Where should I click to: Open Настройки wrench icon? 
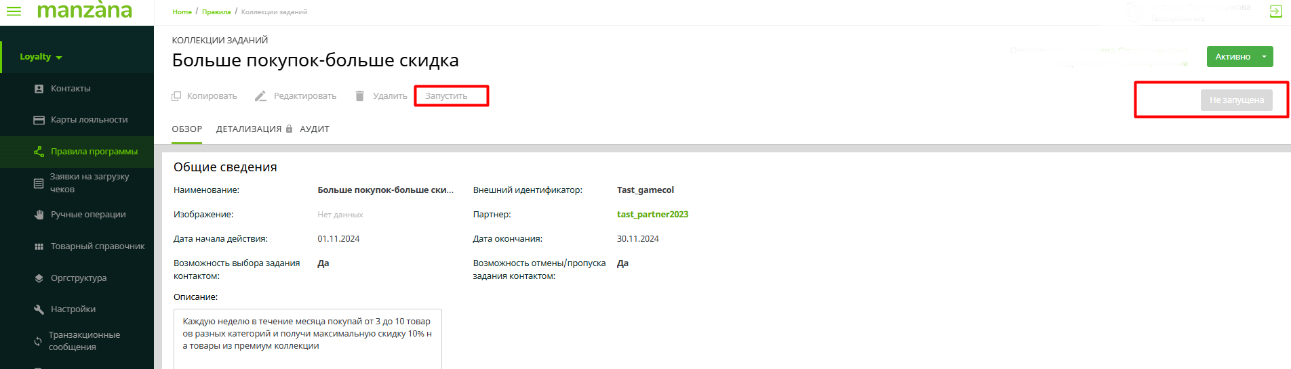tap(39, 309)
